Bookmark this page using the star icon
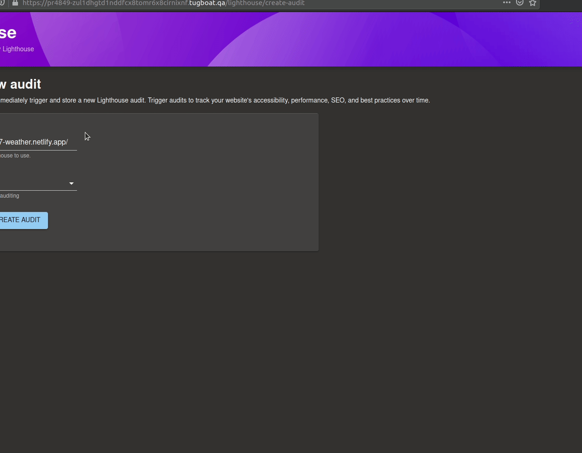 (532, 3)
